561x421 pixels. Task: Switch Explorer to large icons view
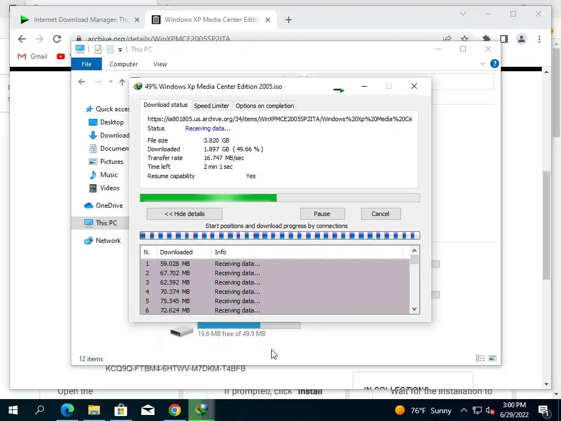(493, 358)
